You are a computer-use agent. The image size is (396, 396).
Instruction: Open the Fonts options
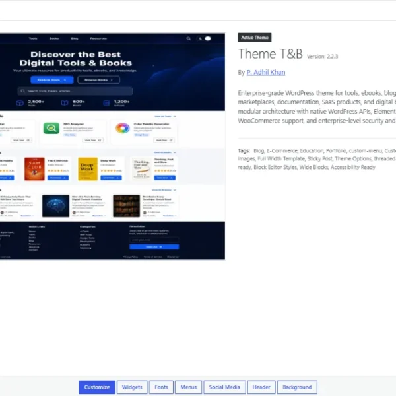tap(161, 387)
